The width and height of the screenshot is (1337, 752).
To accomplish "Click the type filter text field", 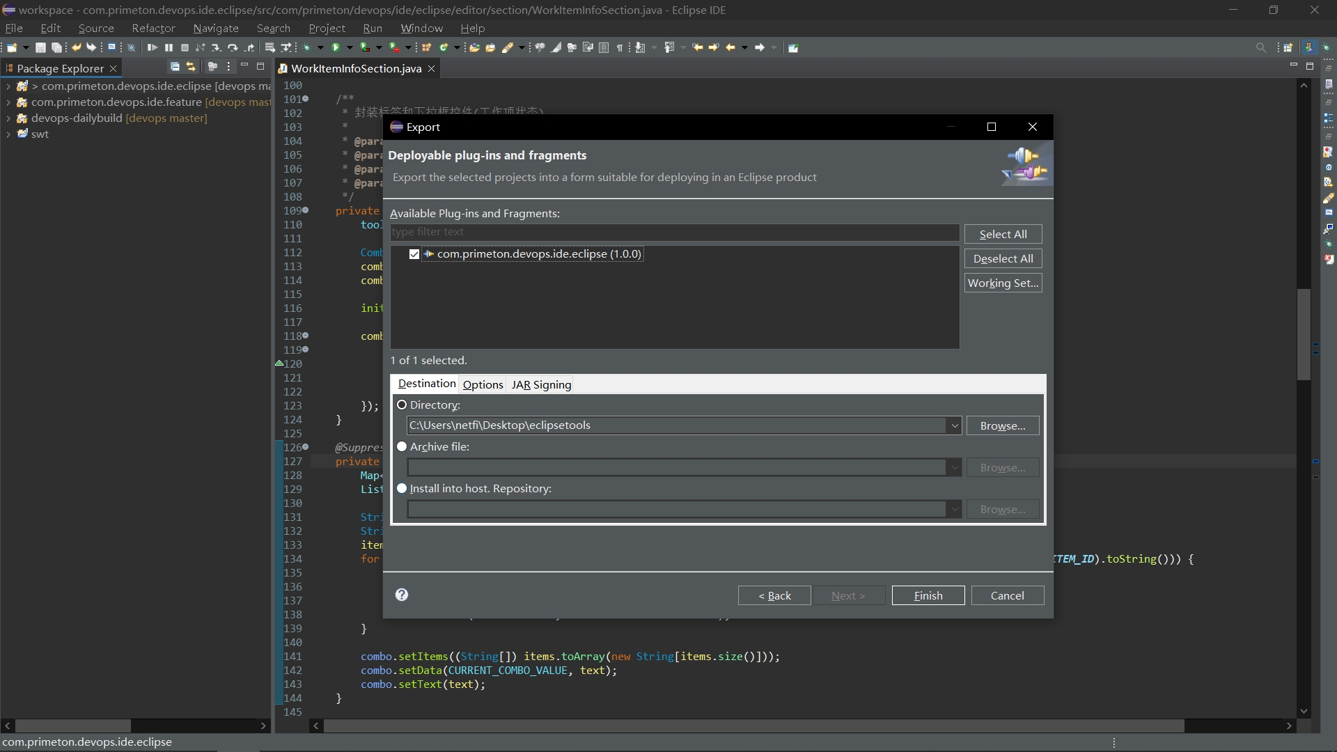I will [674, 232].
